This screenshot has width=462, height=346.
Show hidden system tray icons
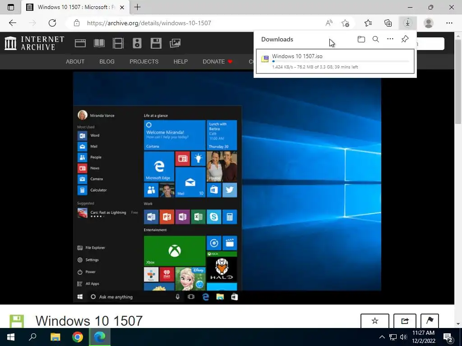click(382, 337)
